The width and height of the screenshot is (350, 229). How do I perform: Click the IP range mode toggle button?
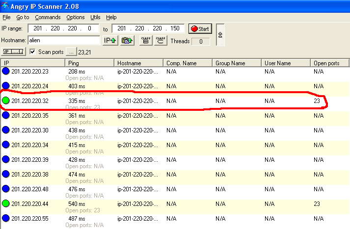13,51
